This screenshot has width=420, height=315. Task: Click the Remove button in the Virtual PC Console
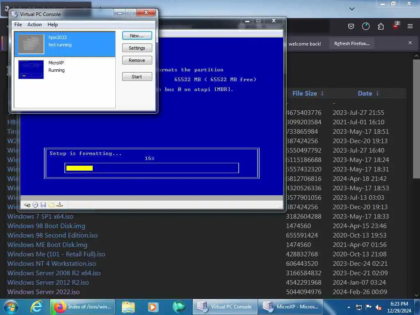(x=137, y=60)
